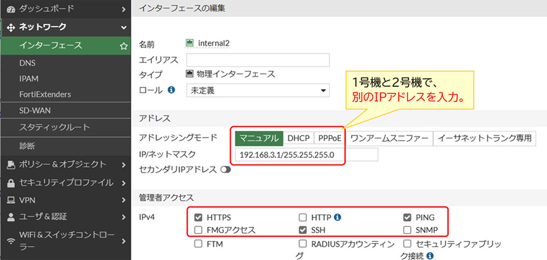Image resolution: width=547 pixels, height=260 pixels.
Task: Check the RADIUSアカウンティング checkbox
Action: (303, 244)
